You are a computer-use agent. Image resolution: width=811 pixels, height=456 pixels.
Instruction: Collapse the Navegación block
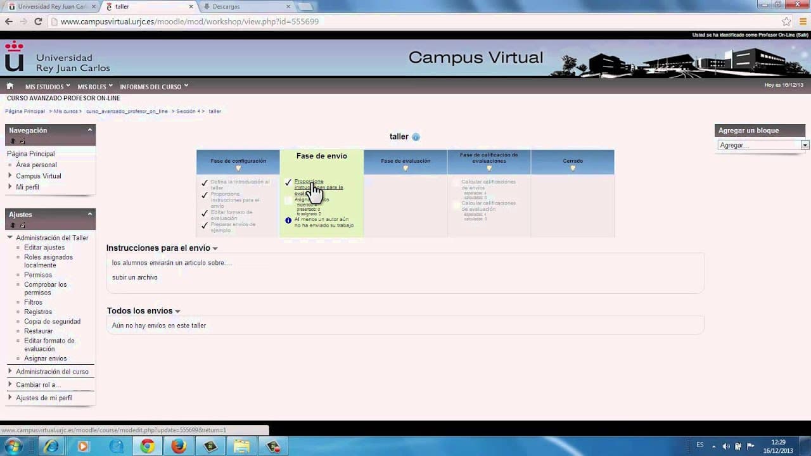pyautogui.click(x=90, y=129)
